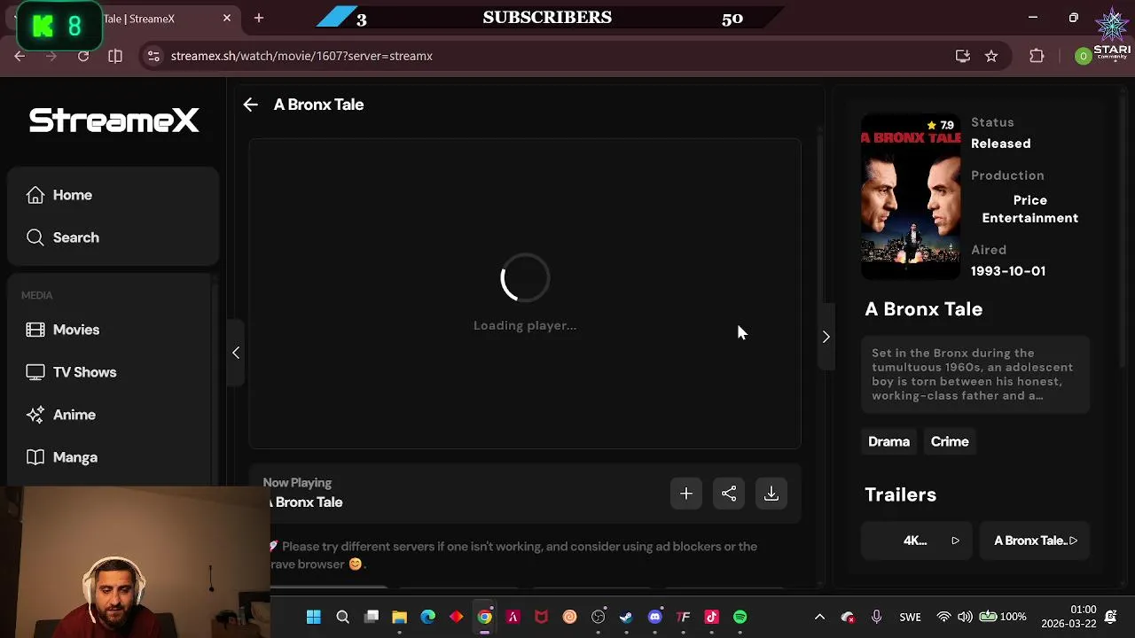Open Steam from the taskbar
1135x638 pixels.
coord(626,617)
